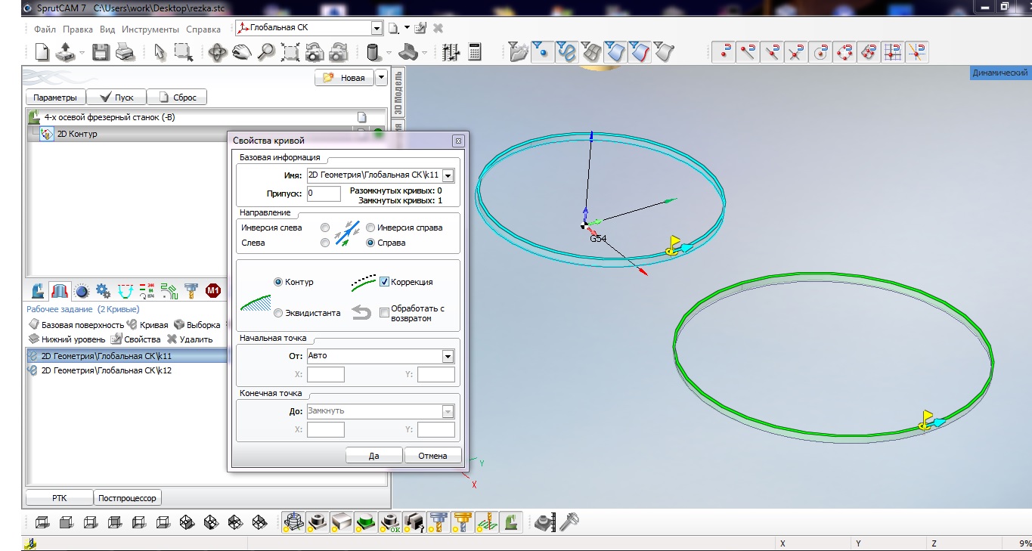This screenshot has width=1032, height=551.
Task: Check the Обработать с возвратом checkbox
Action: (x=384, y=312)
